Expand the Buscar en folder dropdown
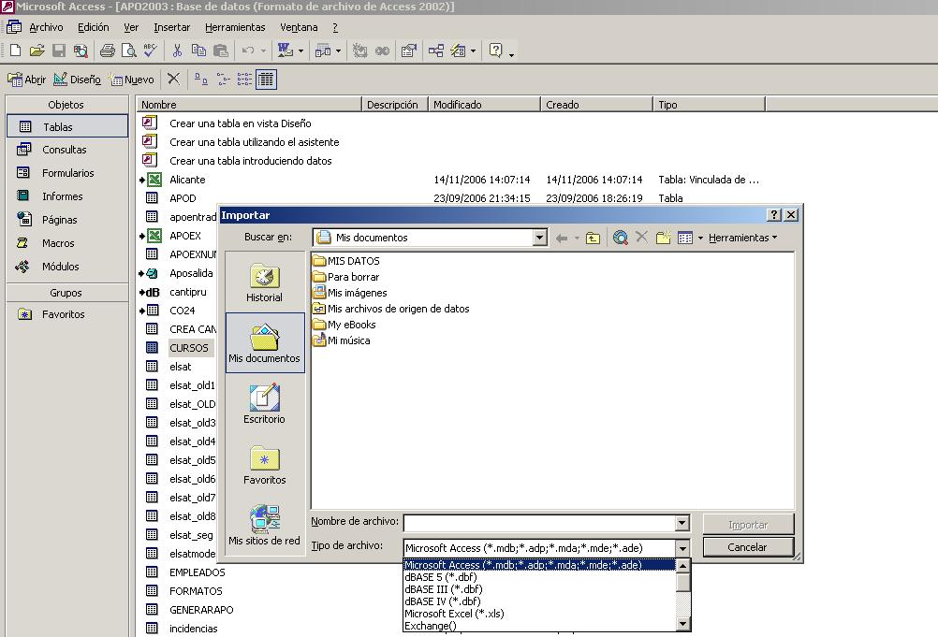938x637 pixels. point(539,238)
